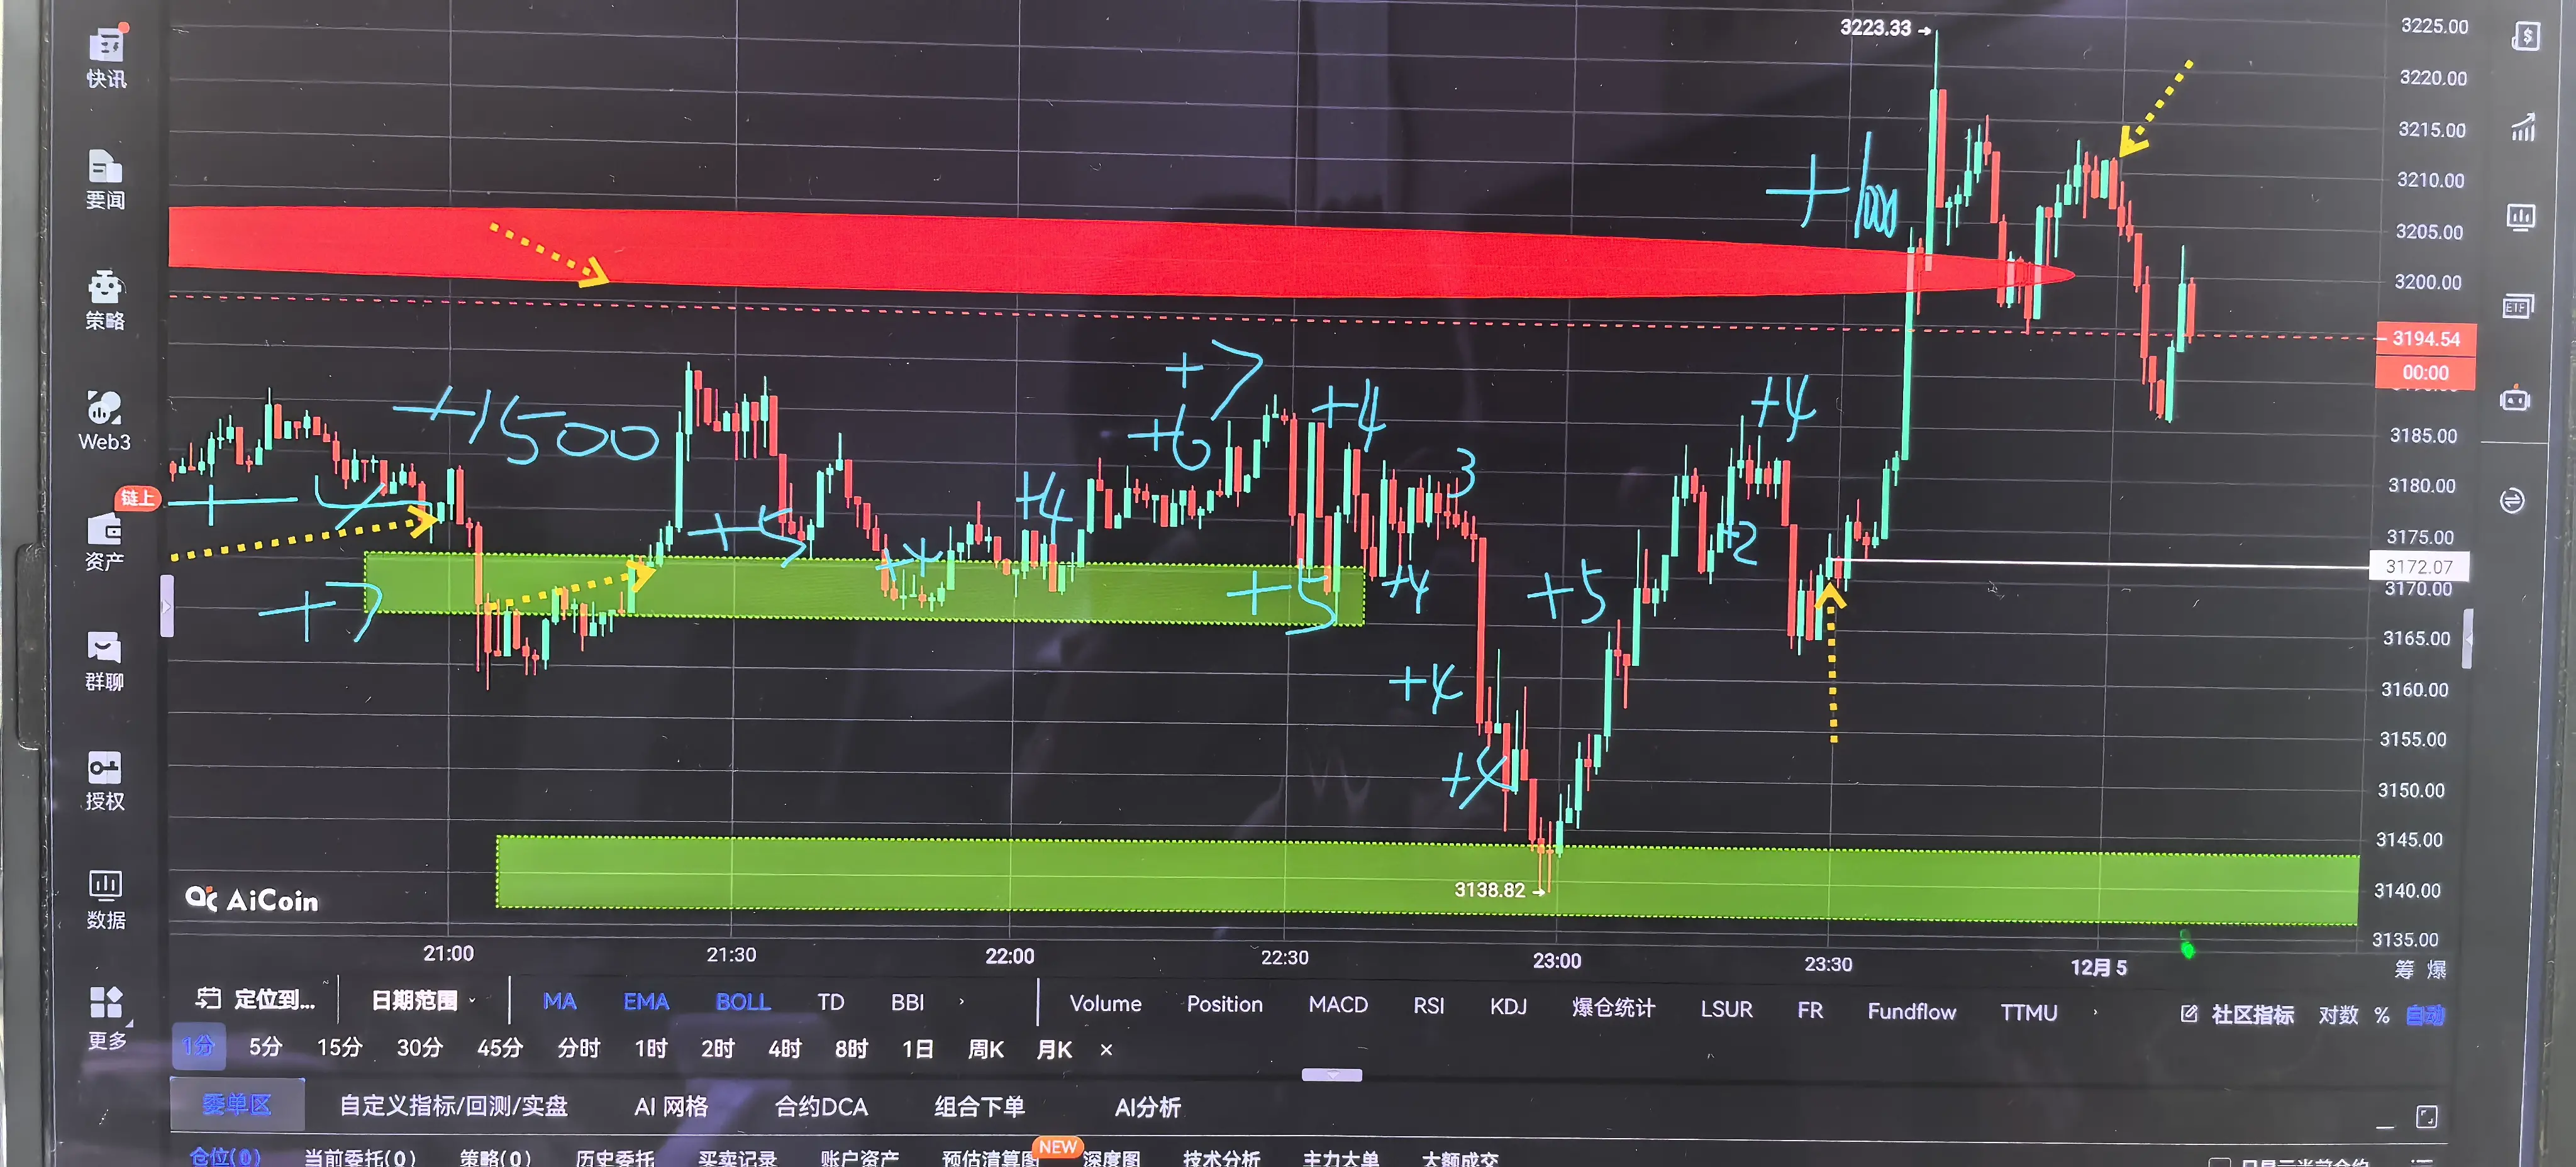Switch to the 合约DCA tab
Screen dimensions: 2576x1167
tap(821, 1106)
